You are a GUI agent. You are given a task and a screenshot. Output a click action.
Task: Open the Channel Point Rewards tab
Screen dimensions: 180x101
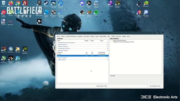71,36
